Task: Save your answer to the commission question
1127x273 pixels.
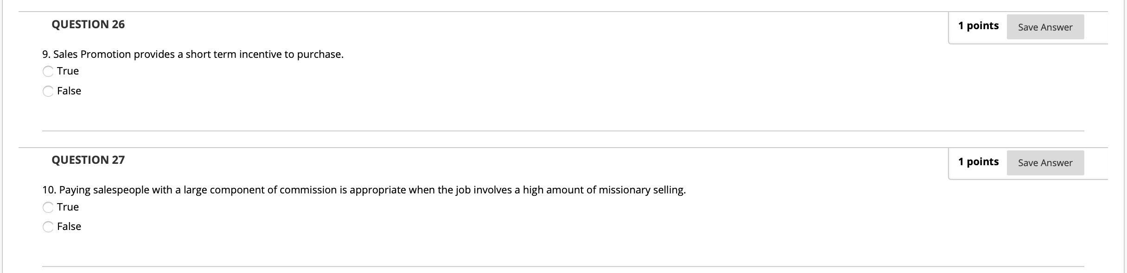Action: click(x=1045, y=162)
